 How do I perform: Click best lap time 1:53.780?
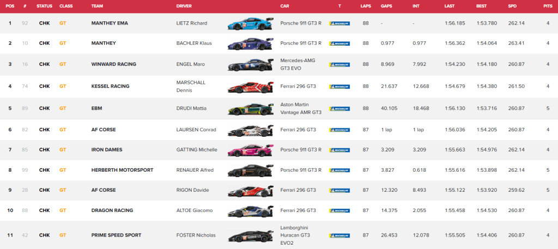pos(486,23)
